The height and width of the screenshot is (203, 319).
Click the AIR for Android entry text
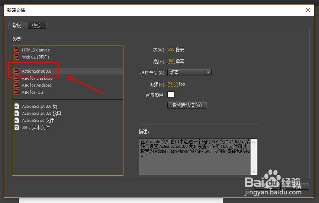click(36, 85)
